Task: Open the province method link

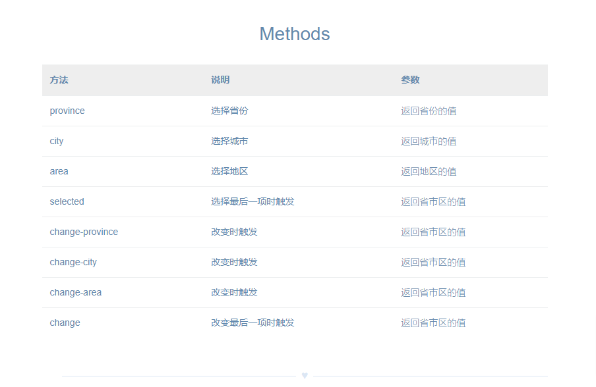Action: [67, 111]
